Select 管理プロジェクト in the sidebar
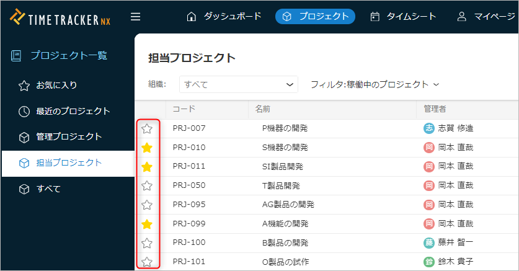The image size is (519, 271). point(68,136)
